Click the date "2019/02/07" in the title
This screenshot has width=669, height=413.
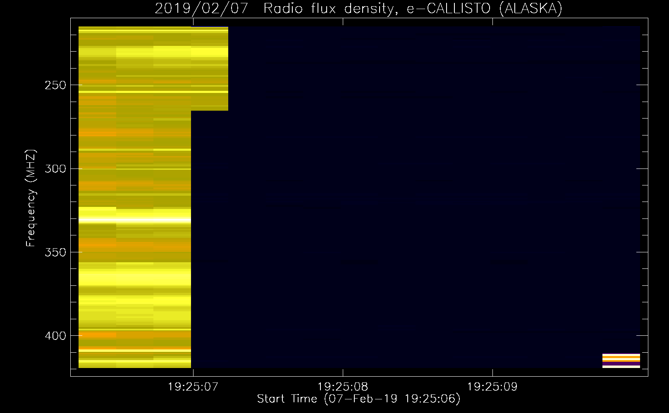coord(201,8)
